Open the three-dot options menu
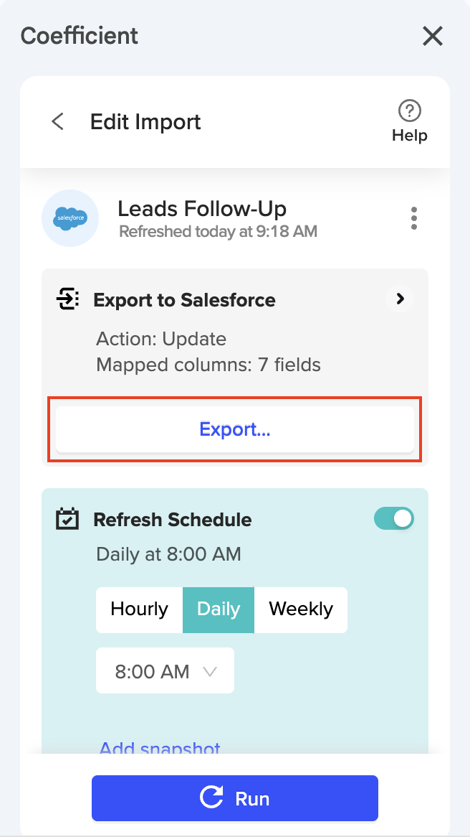This screenshot has height=837, width=470. 413,218
